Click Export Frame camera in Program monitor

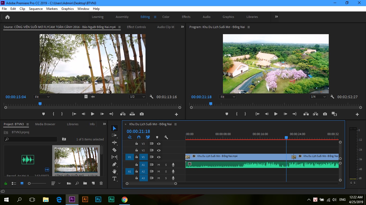pos(325,114)
